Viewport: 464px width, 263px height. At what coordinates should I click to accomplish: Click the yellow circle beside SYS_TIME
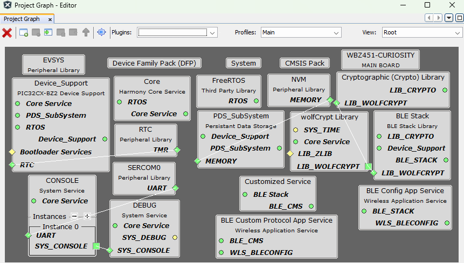click(x=296, y=130)
